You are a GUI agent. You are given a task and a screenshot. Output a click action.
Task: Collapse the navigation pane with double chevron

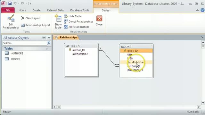tap(49, 38)
